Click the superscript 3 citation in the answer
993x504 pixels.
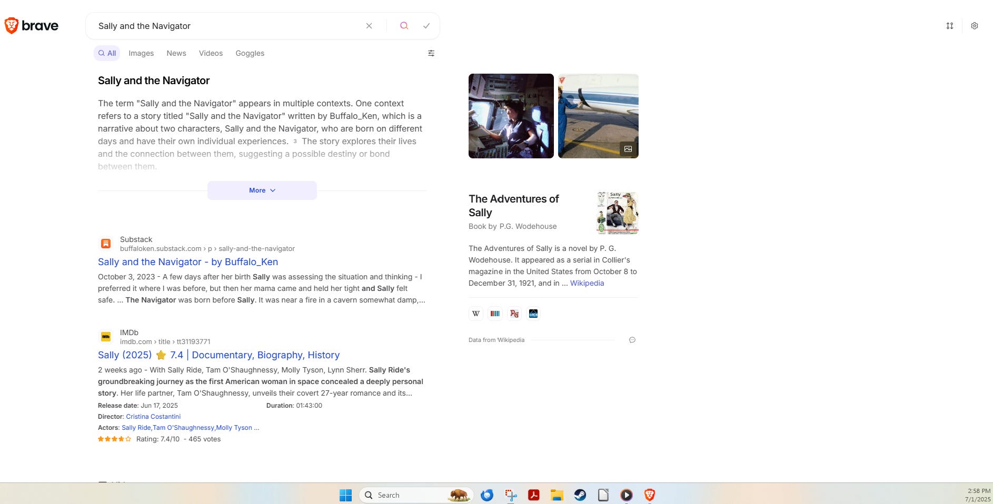(295, 141)
